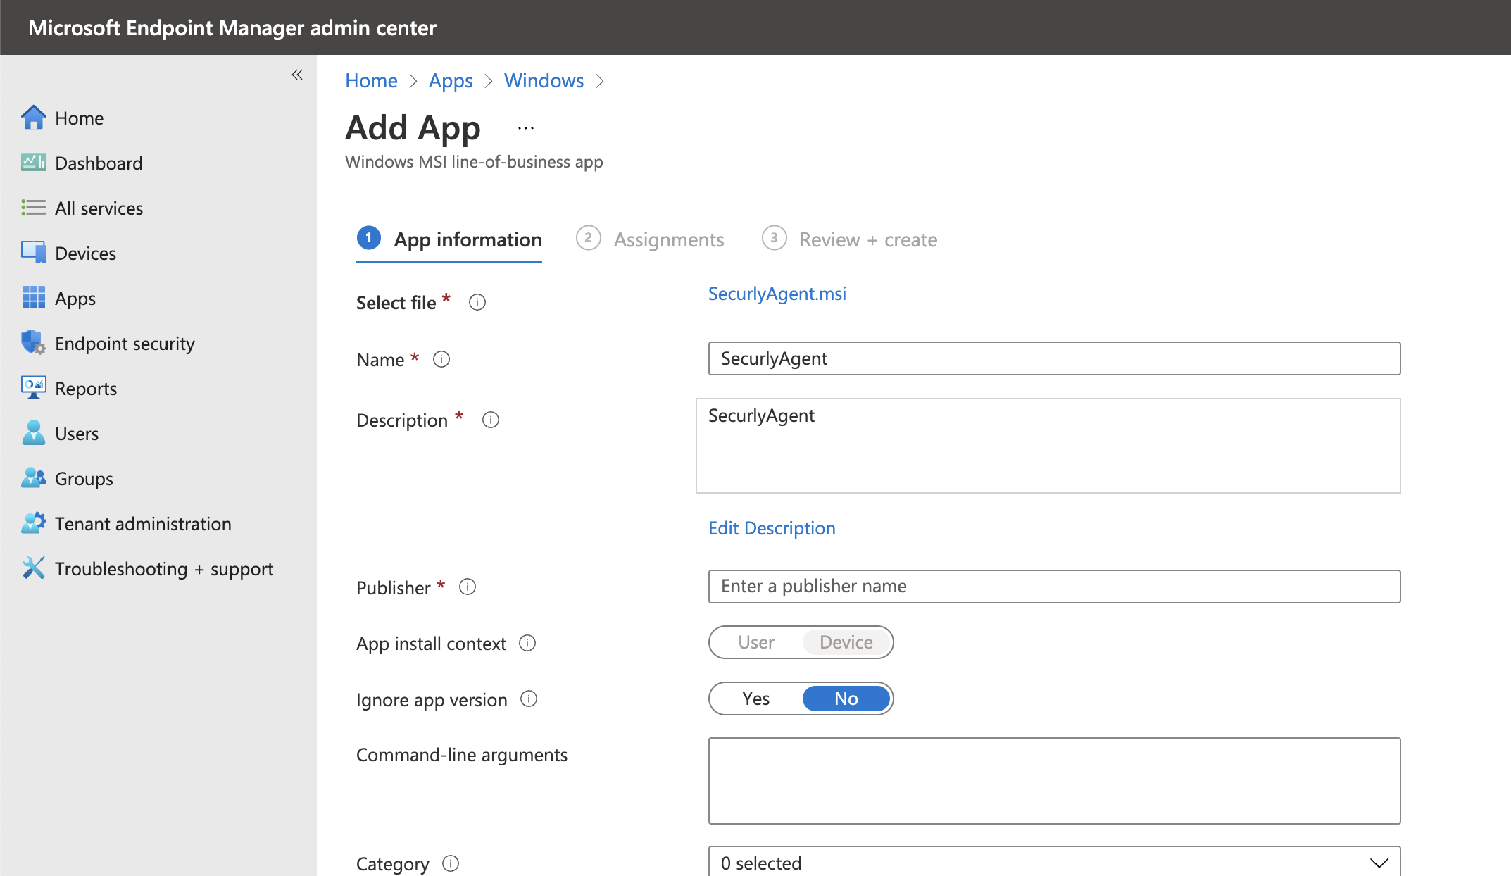The width and height of the screenshot is (1511, 876).
Task: Click the Troubleshooting + support tools icon
Action: tap(33, 568)
